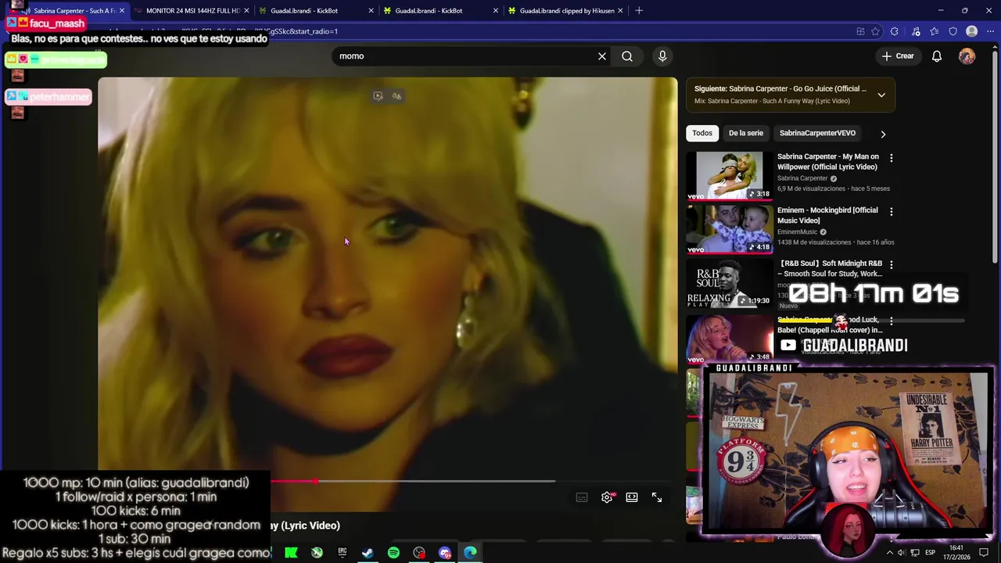
Task: Open options menu for 'My Man on Willpower'
Action: point(891,158)
